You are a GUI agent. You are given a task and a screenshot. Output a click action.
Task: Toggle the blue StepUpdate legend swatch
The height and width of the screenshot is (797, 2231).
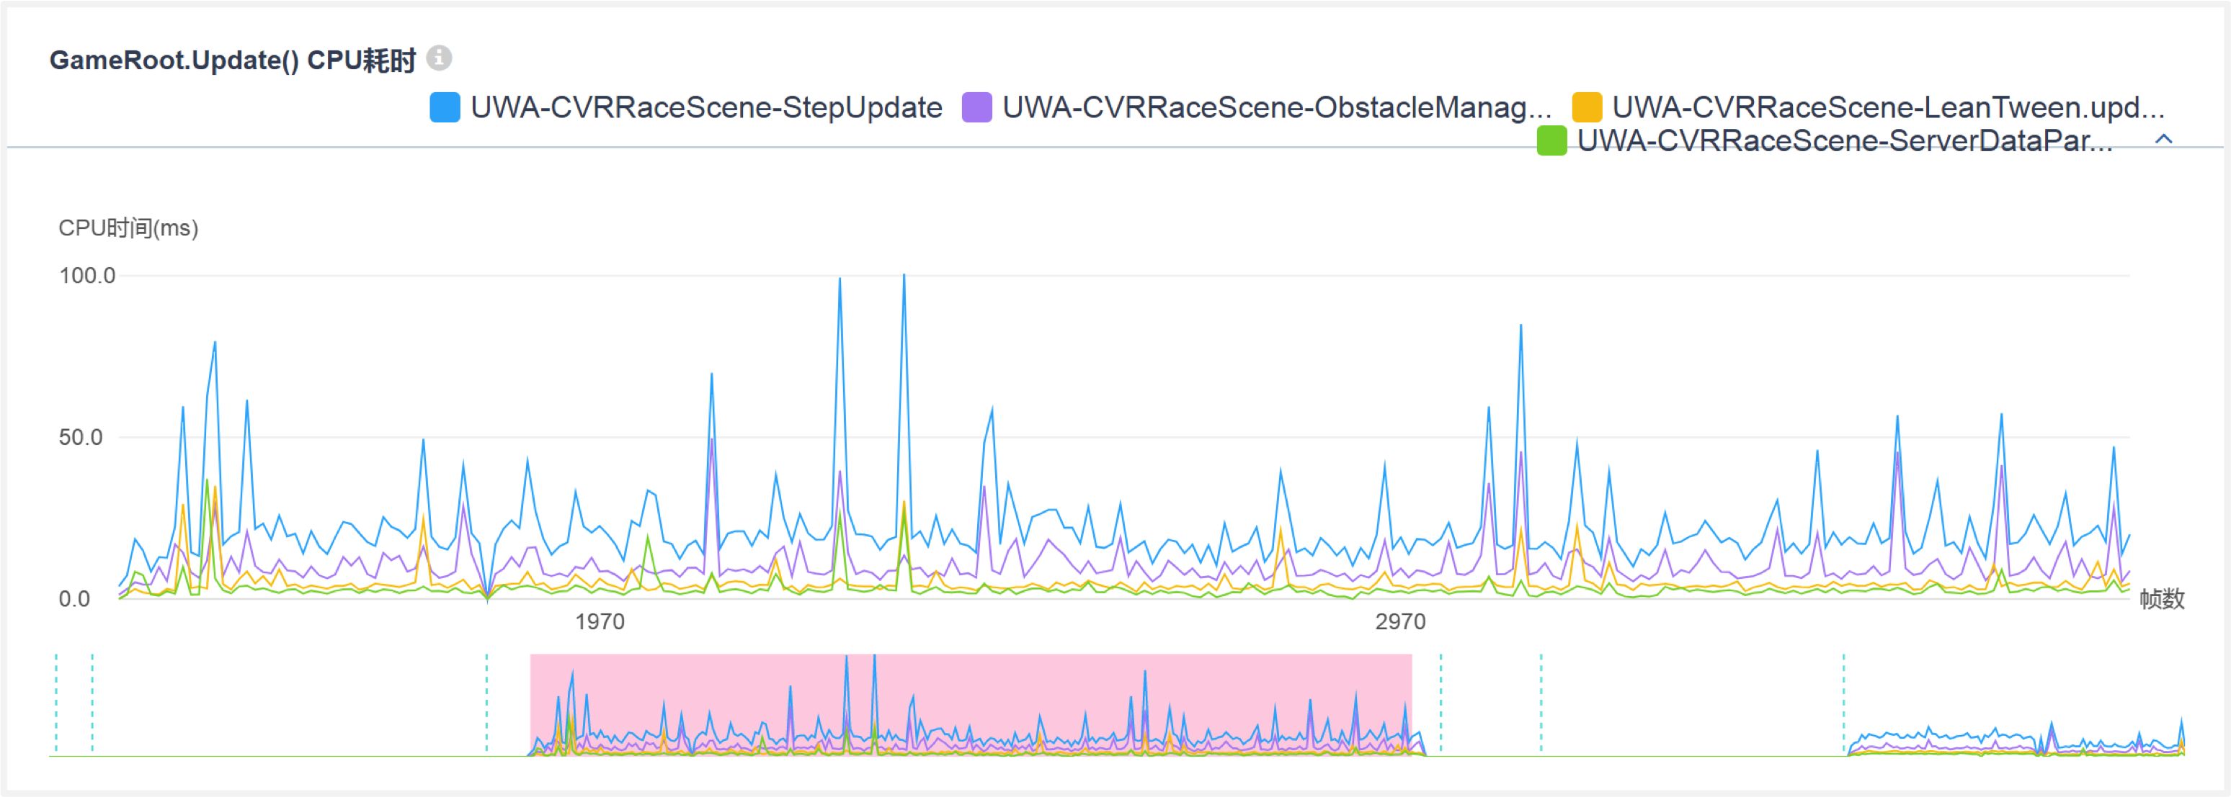445,108
